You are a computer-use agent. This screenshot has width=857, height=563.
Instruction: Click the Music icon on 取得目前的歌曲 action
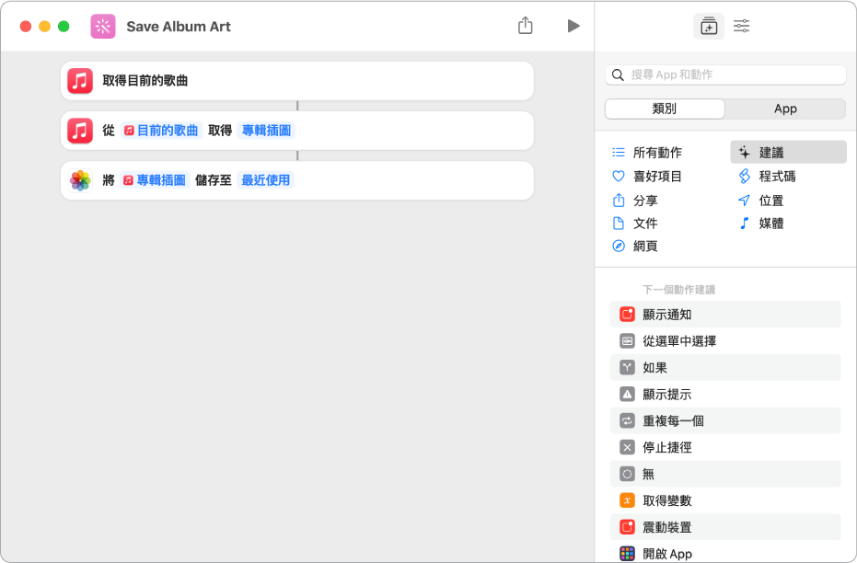click(79, 81)
